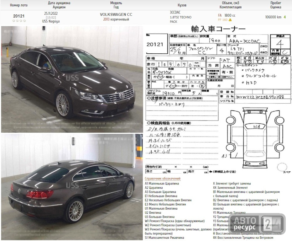Screen dimensions: 292x241
Task: Click the legend line 'S1 Малозаметная Ржавчина'
Action: [x=164, y=238]
